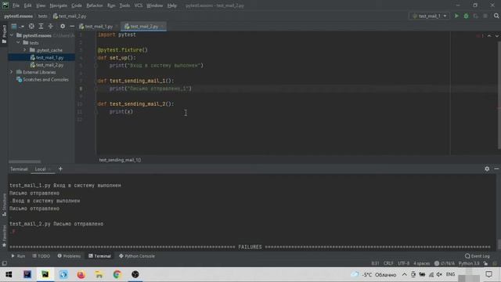Jump to next highlighted error arrow
The image size is (501, 282).
pyautogui.click(x=496, y=36)
